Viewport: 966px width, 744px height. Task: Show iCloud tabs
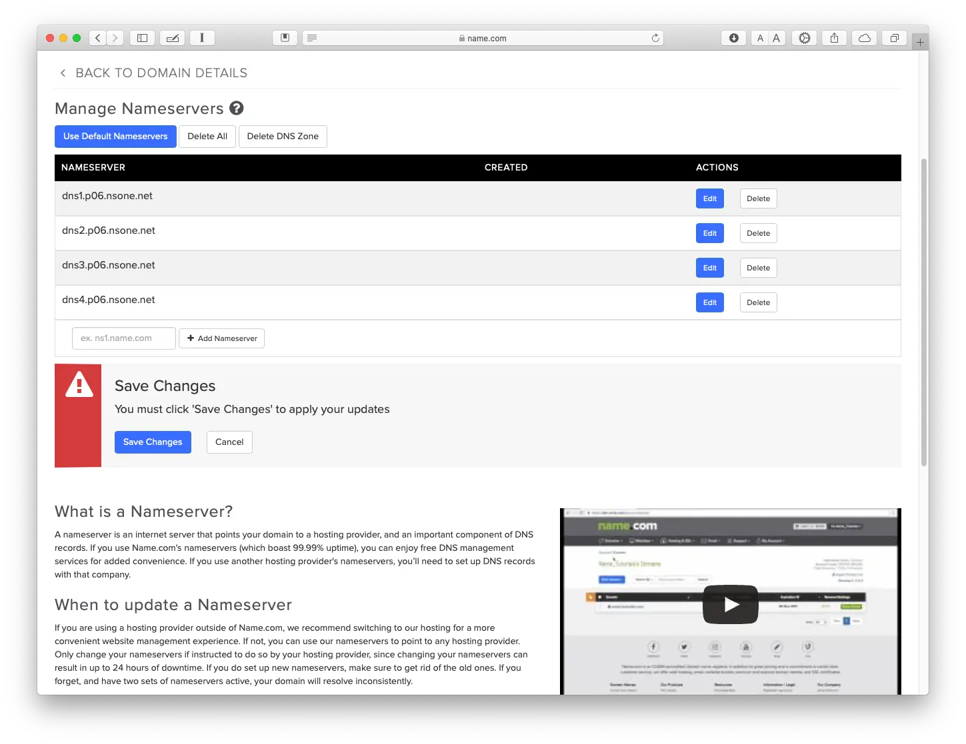coord(865,38)
